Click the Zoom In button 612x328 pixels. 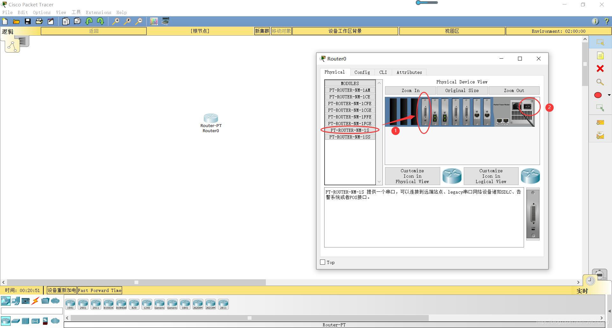tap(410, 90)
